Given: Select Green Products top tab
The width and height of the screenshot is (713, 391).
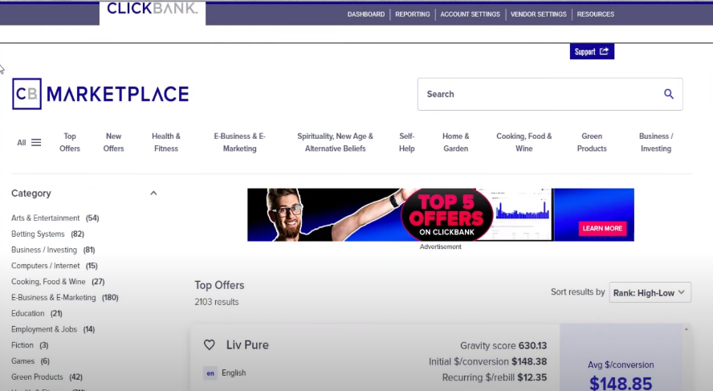Looking at the screenshot, I should pyautogui.click(x=592, y=142).
